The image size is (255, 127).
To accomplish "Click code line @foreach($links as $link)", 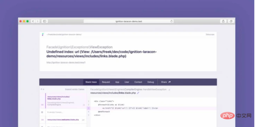I will click(x=111, y=105).
